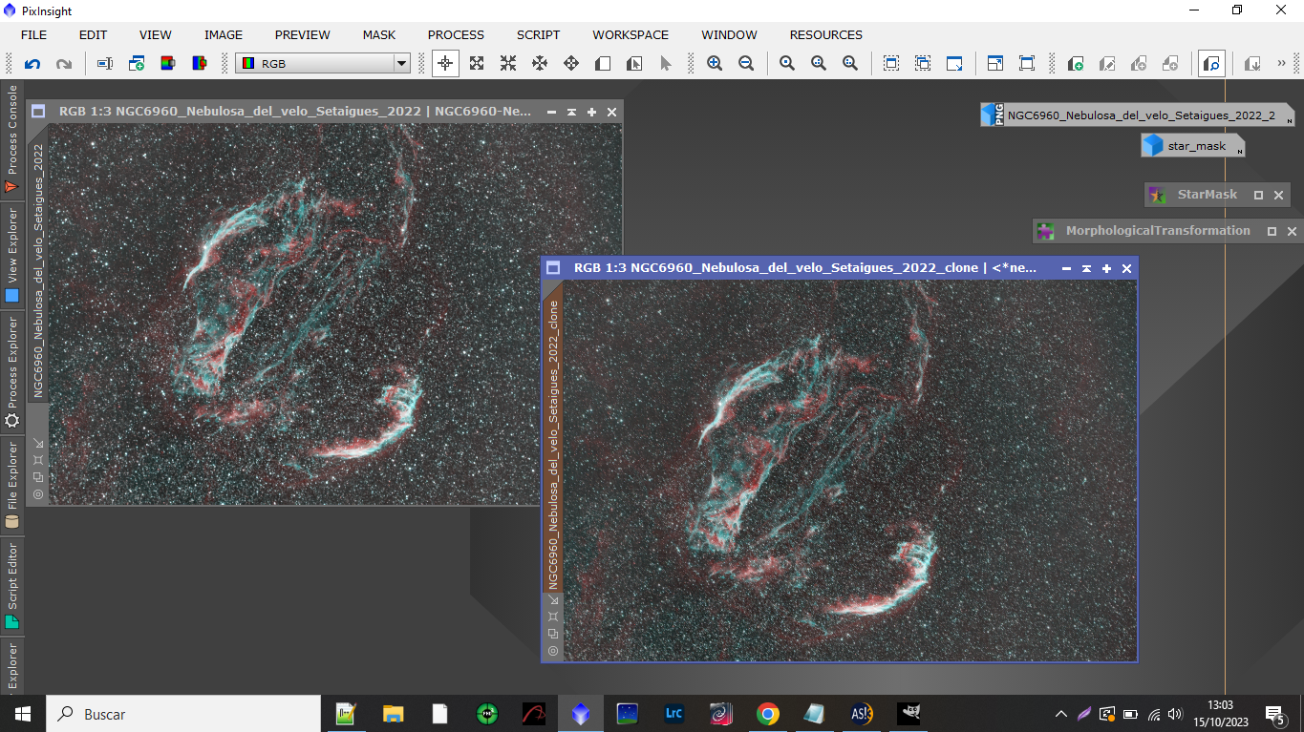Maximize the MorphologicalTransformation process window
1304x732 pixels.
1272,231
